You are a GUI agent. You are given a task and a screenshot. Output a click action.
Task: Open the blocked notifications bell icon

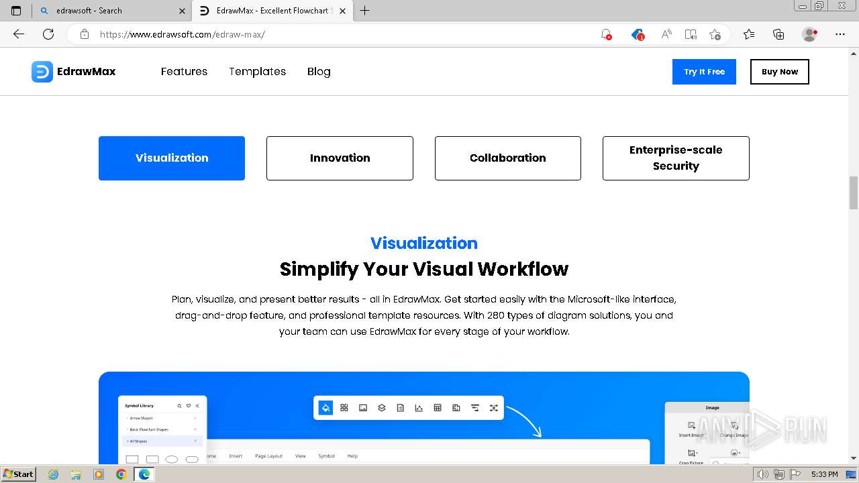click(606, 34)
